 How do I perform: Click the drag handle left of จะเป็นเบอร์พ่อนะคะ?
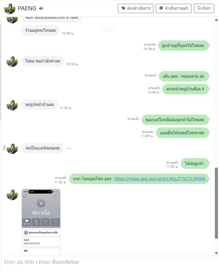[x=4, y=148]
